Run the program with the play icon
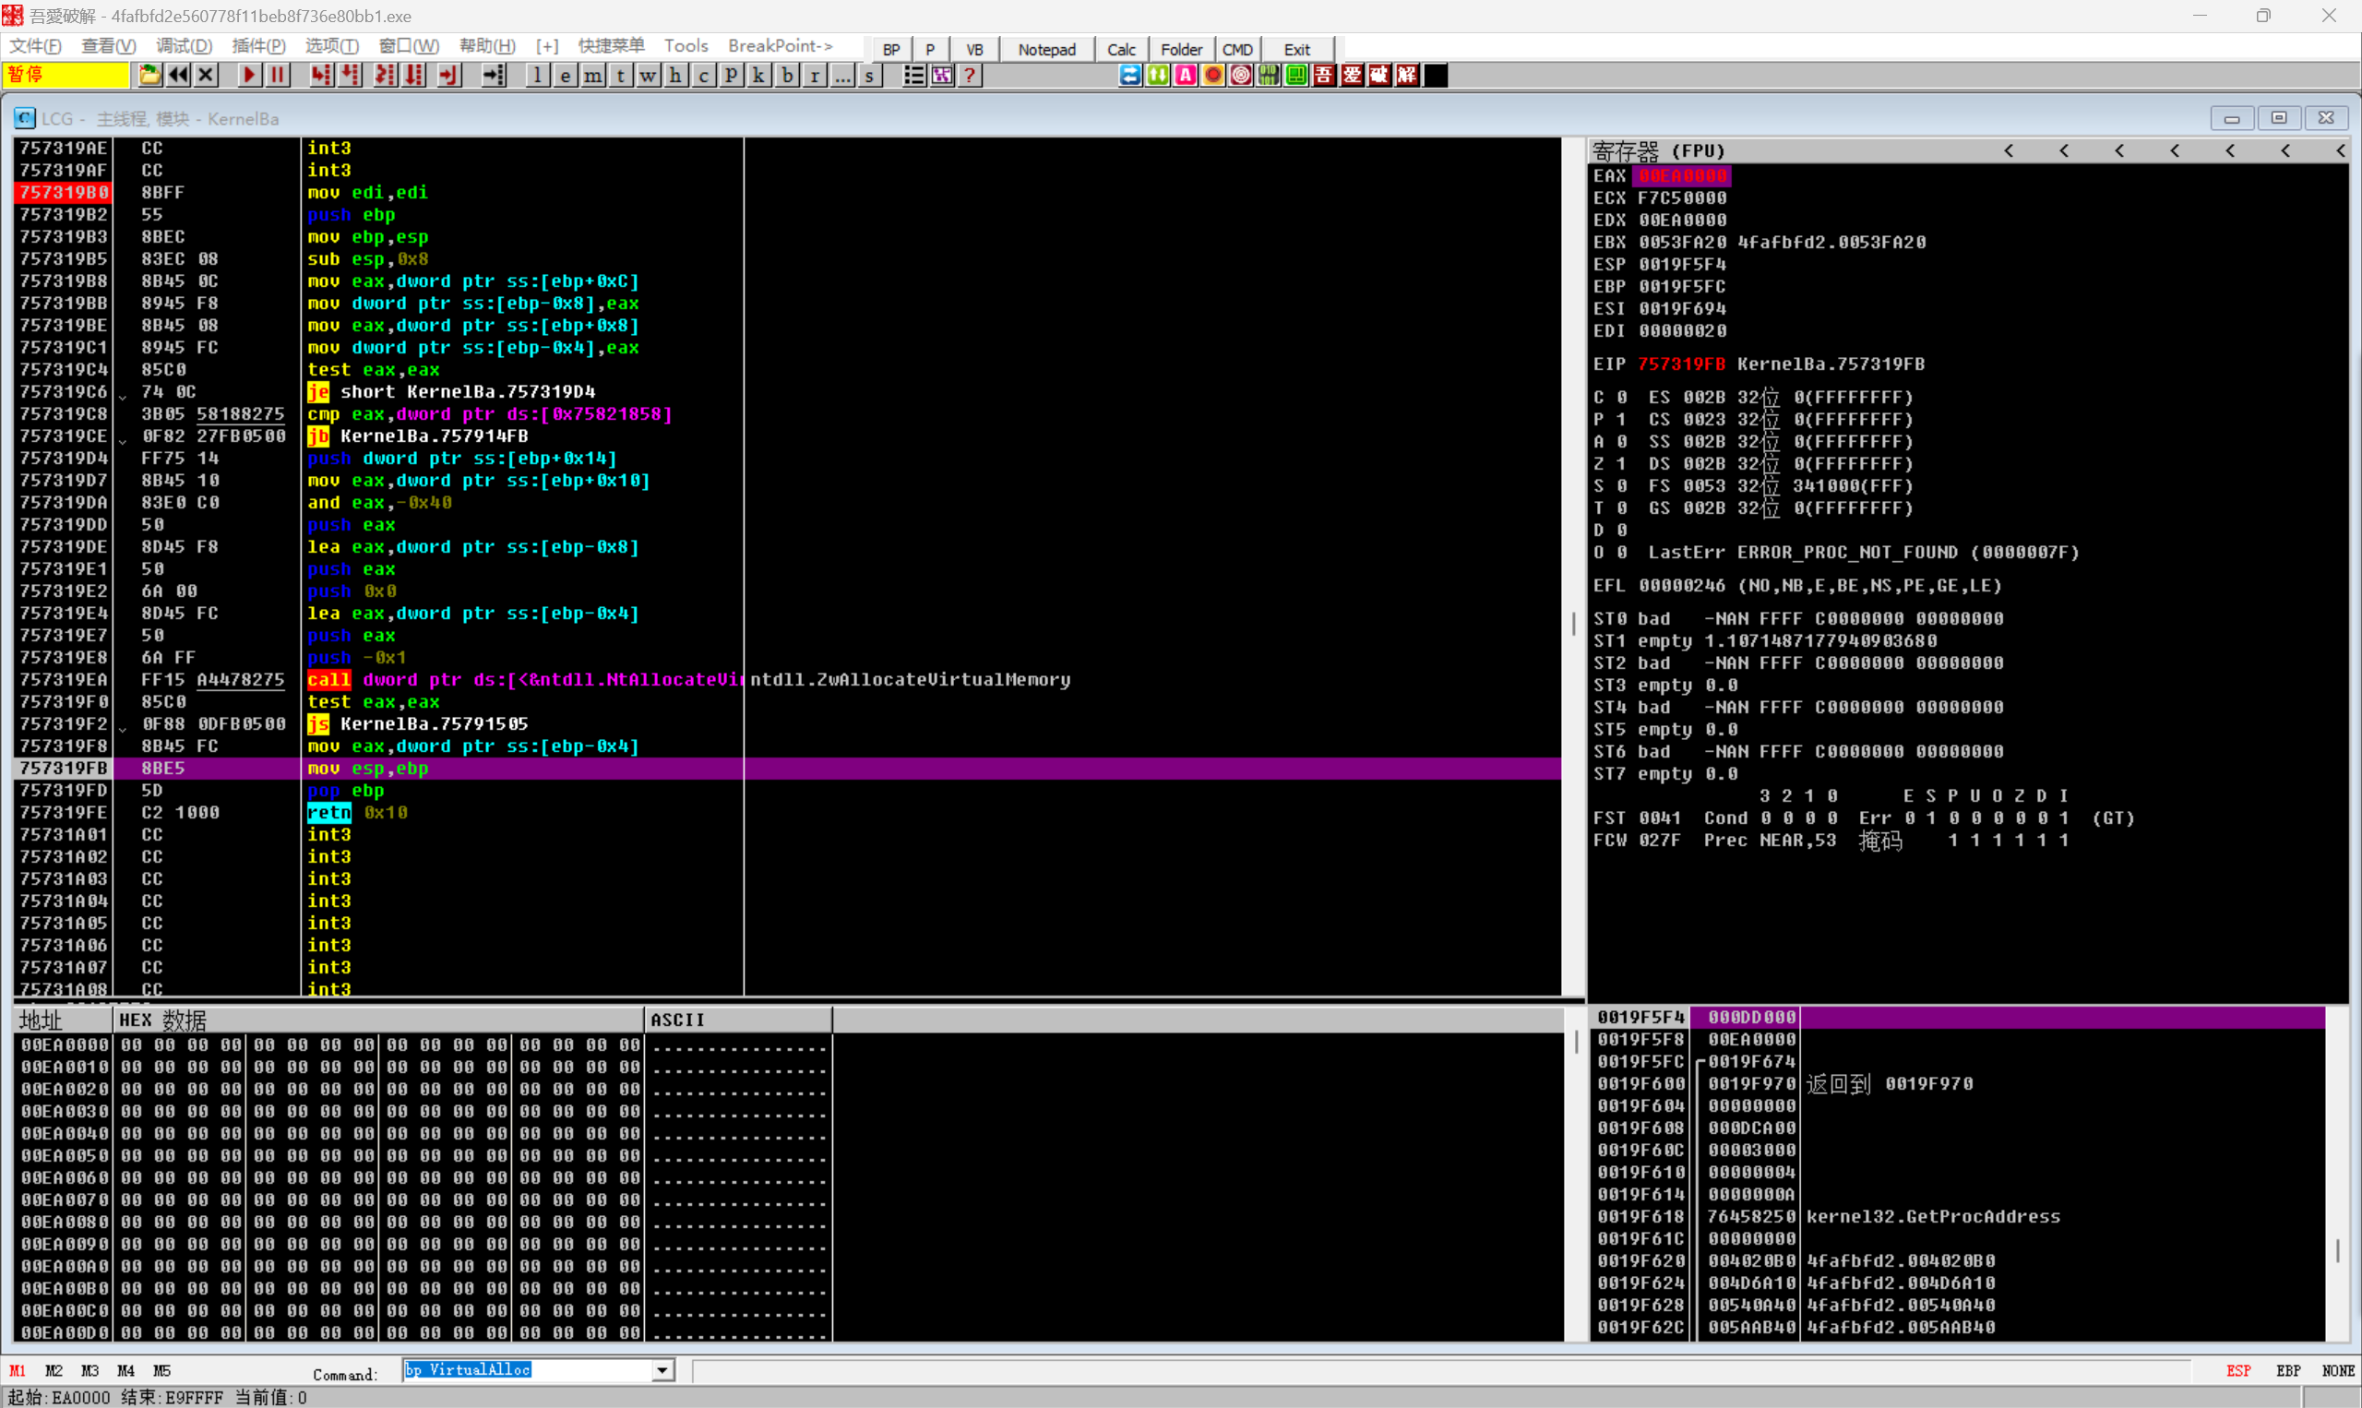The height and width of the screenshot is (1408, 2362). click(248, 75)
